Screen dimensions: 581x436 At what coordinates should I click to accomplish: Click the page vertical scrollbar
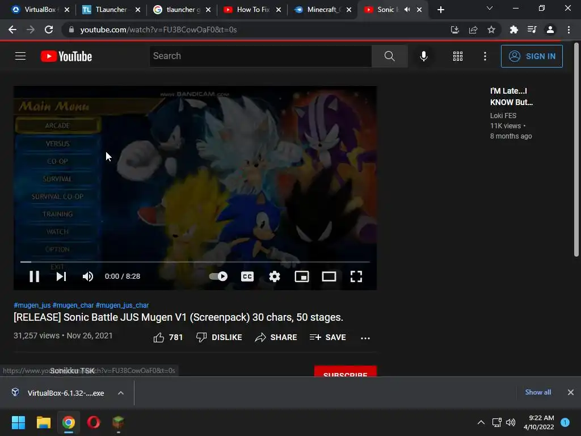(576, 150)
